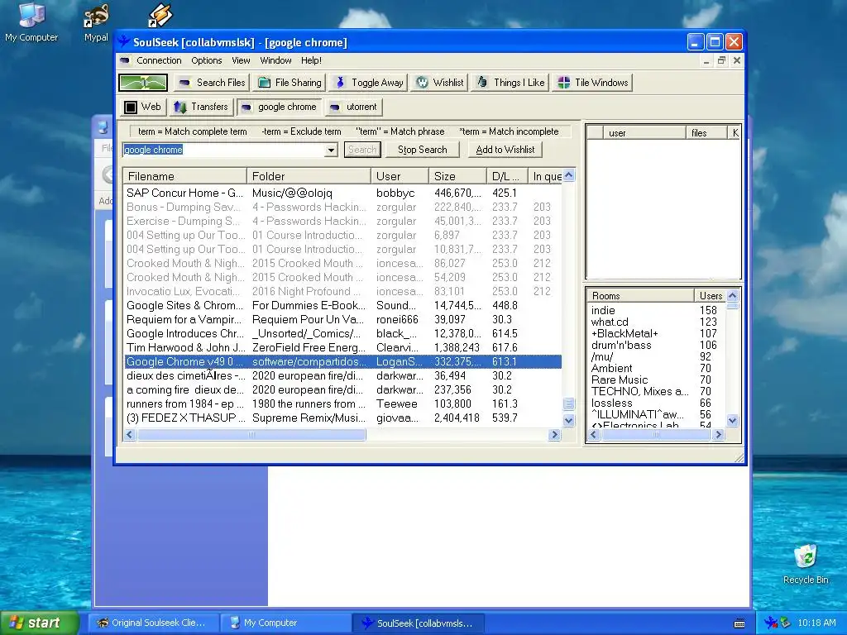This screenshot has height=635, width=847.
Task: Select the runners from 1984 result row
Action: click(x=343, y=403)
